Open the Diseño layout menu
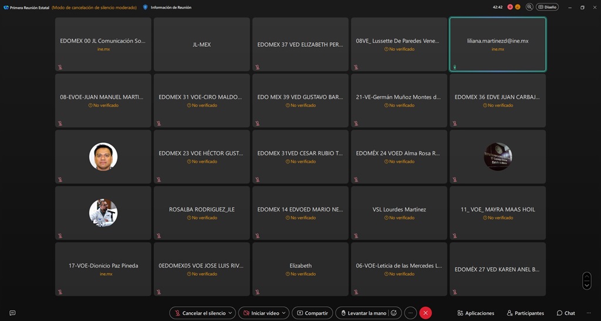 [x=547, y=7]
